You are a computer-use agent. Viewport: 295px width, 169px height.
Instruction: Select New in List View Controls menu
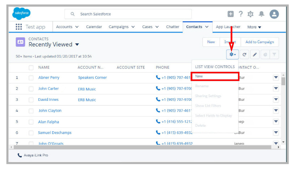(215, 76)
